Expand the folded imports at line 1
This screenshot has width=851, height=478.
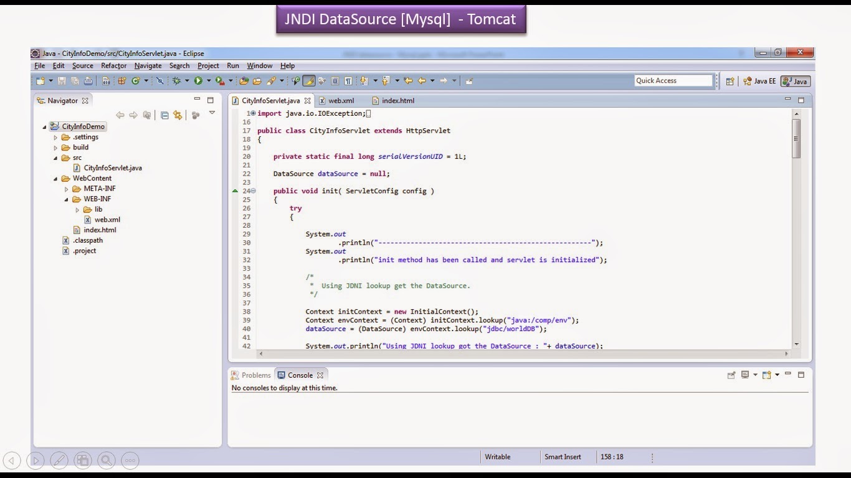click(253, 113)
